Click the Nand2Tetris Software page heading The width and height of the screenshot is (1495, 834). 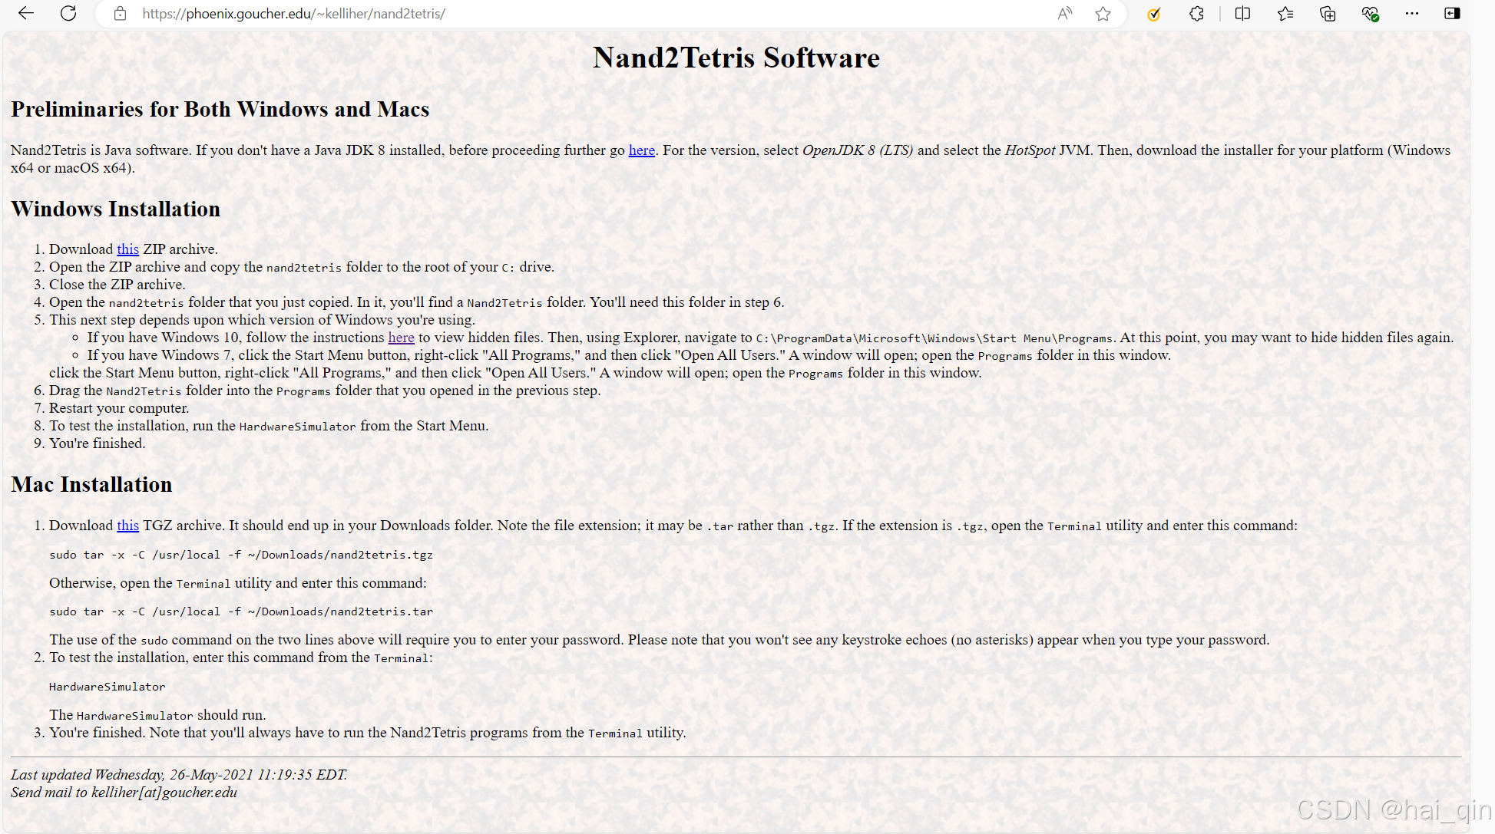pos(736,58)
